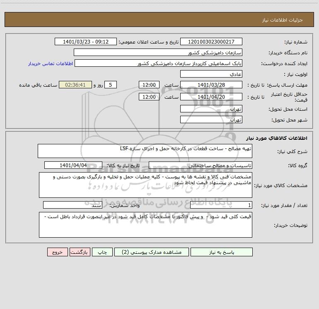This screenshot has width=319, height=309.
Task: Select the شماره نیاز field 1201003023000217
Action: 211,41
